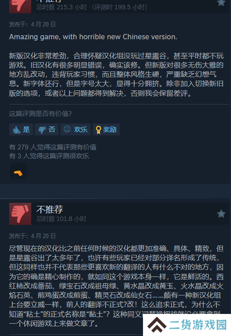Click the second review's 发布于 4月20日 date

pos(32,236)
